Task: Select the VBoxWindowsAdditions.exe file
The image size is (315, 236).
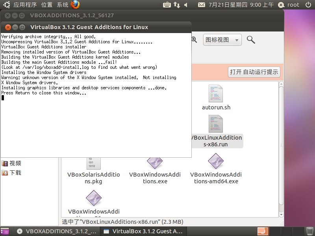Action: click(x=155, y=171)
